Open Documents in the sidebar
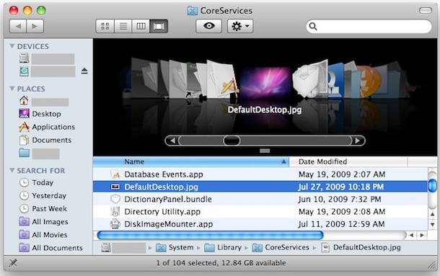 pos(45,140)
